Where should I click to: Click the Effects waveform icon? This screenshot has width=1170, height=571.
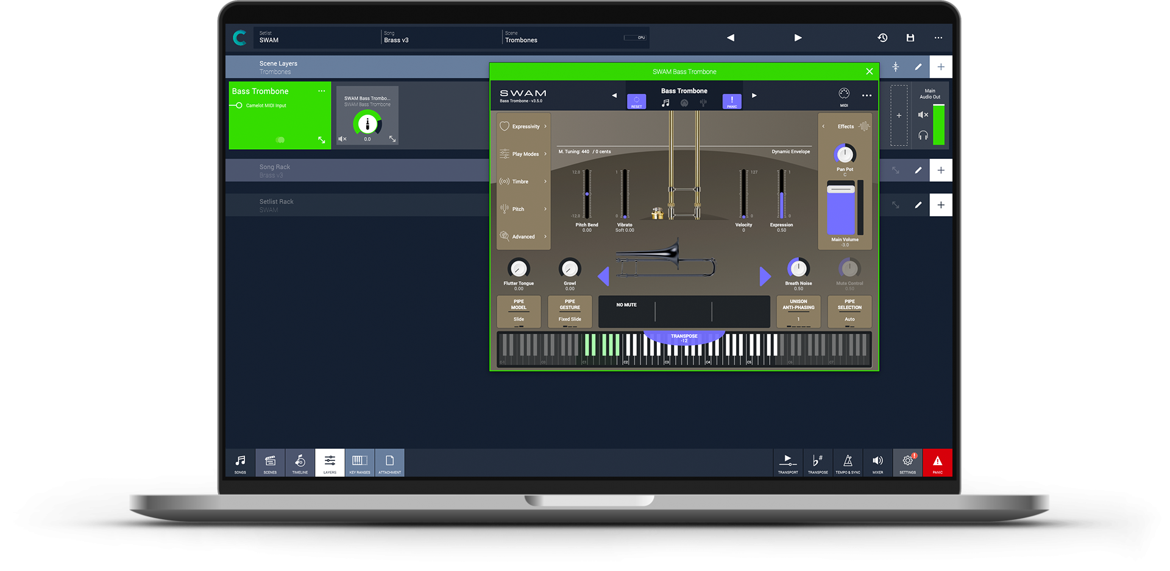(x=864, y=127)
